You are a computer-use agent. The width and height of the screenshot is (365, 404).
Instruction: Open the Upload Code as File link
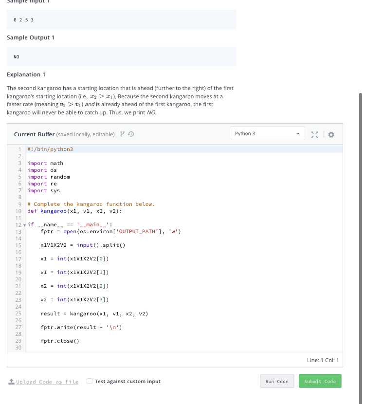47,382
